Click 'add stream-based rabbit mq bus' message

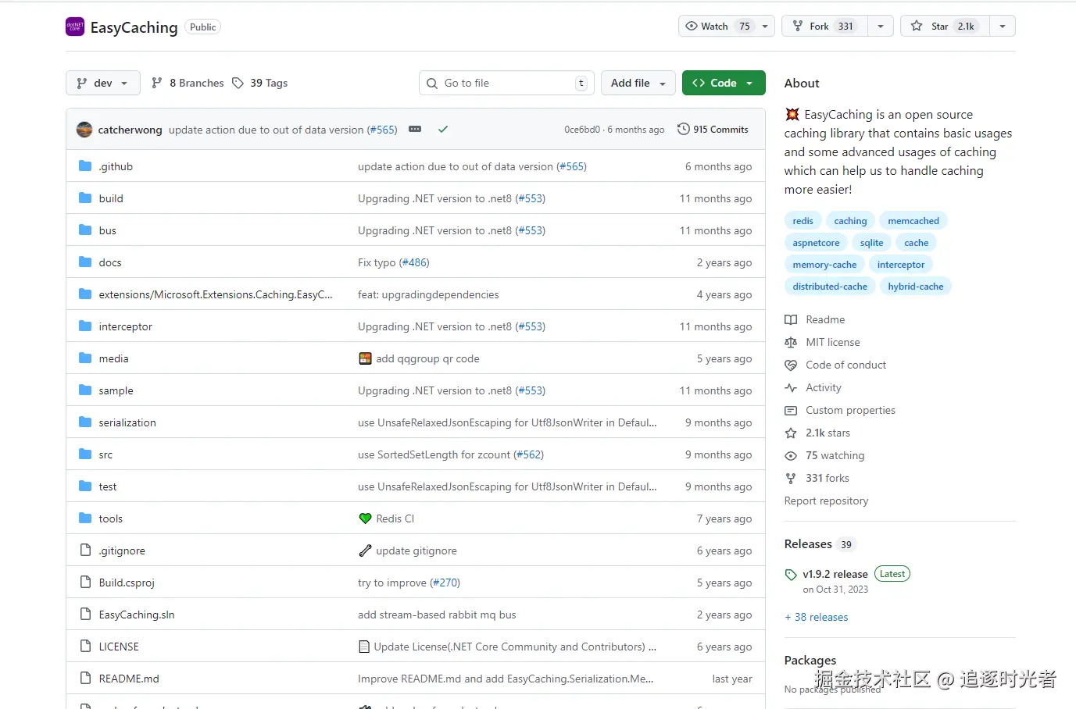click(x=437, y=615)
